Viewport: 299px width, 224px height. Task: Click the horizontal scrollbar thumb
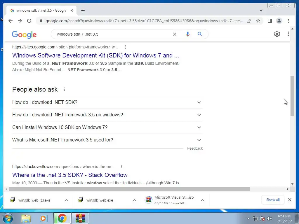tap(129, 189)
